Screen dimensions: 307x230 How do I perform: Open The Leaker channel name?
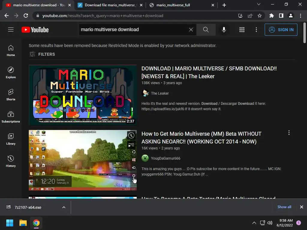click(160, 93)
